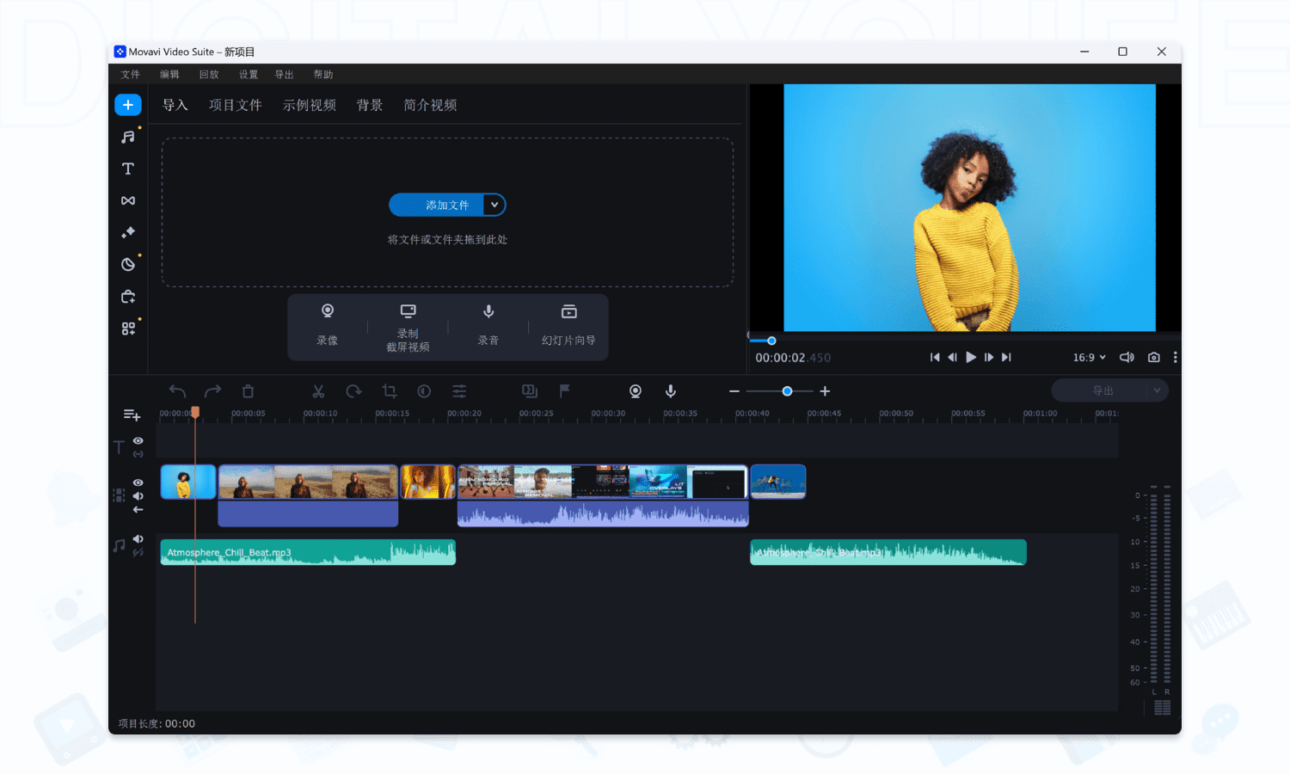
Task: Open the Filters/Effects panel in the sidebar
Action: 127,232
